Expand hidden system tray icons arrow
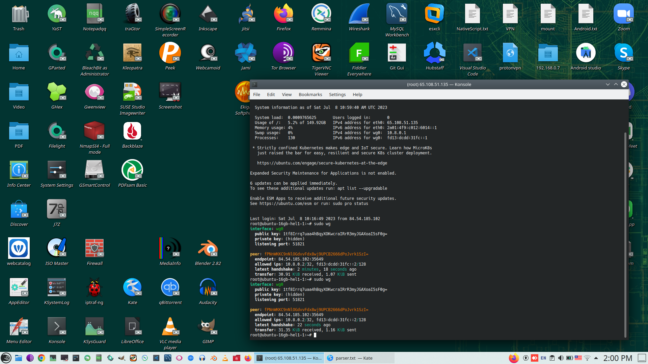The width and height of the screenshot is (648, 364). point(596,358)
